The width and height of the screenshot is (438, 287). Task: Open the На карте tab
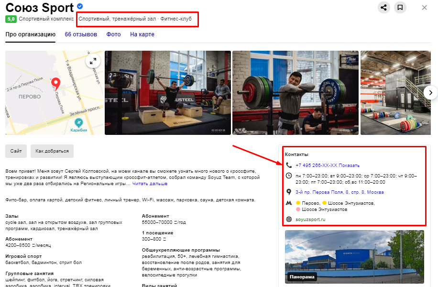pos(142,34)
